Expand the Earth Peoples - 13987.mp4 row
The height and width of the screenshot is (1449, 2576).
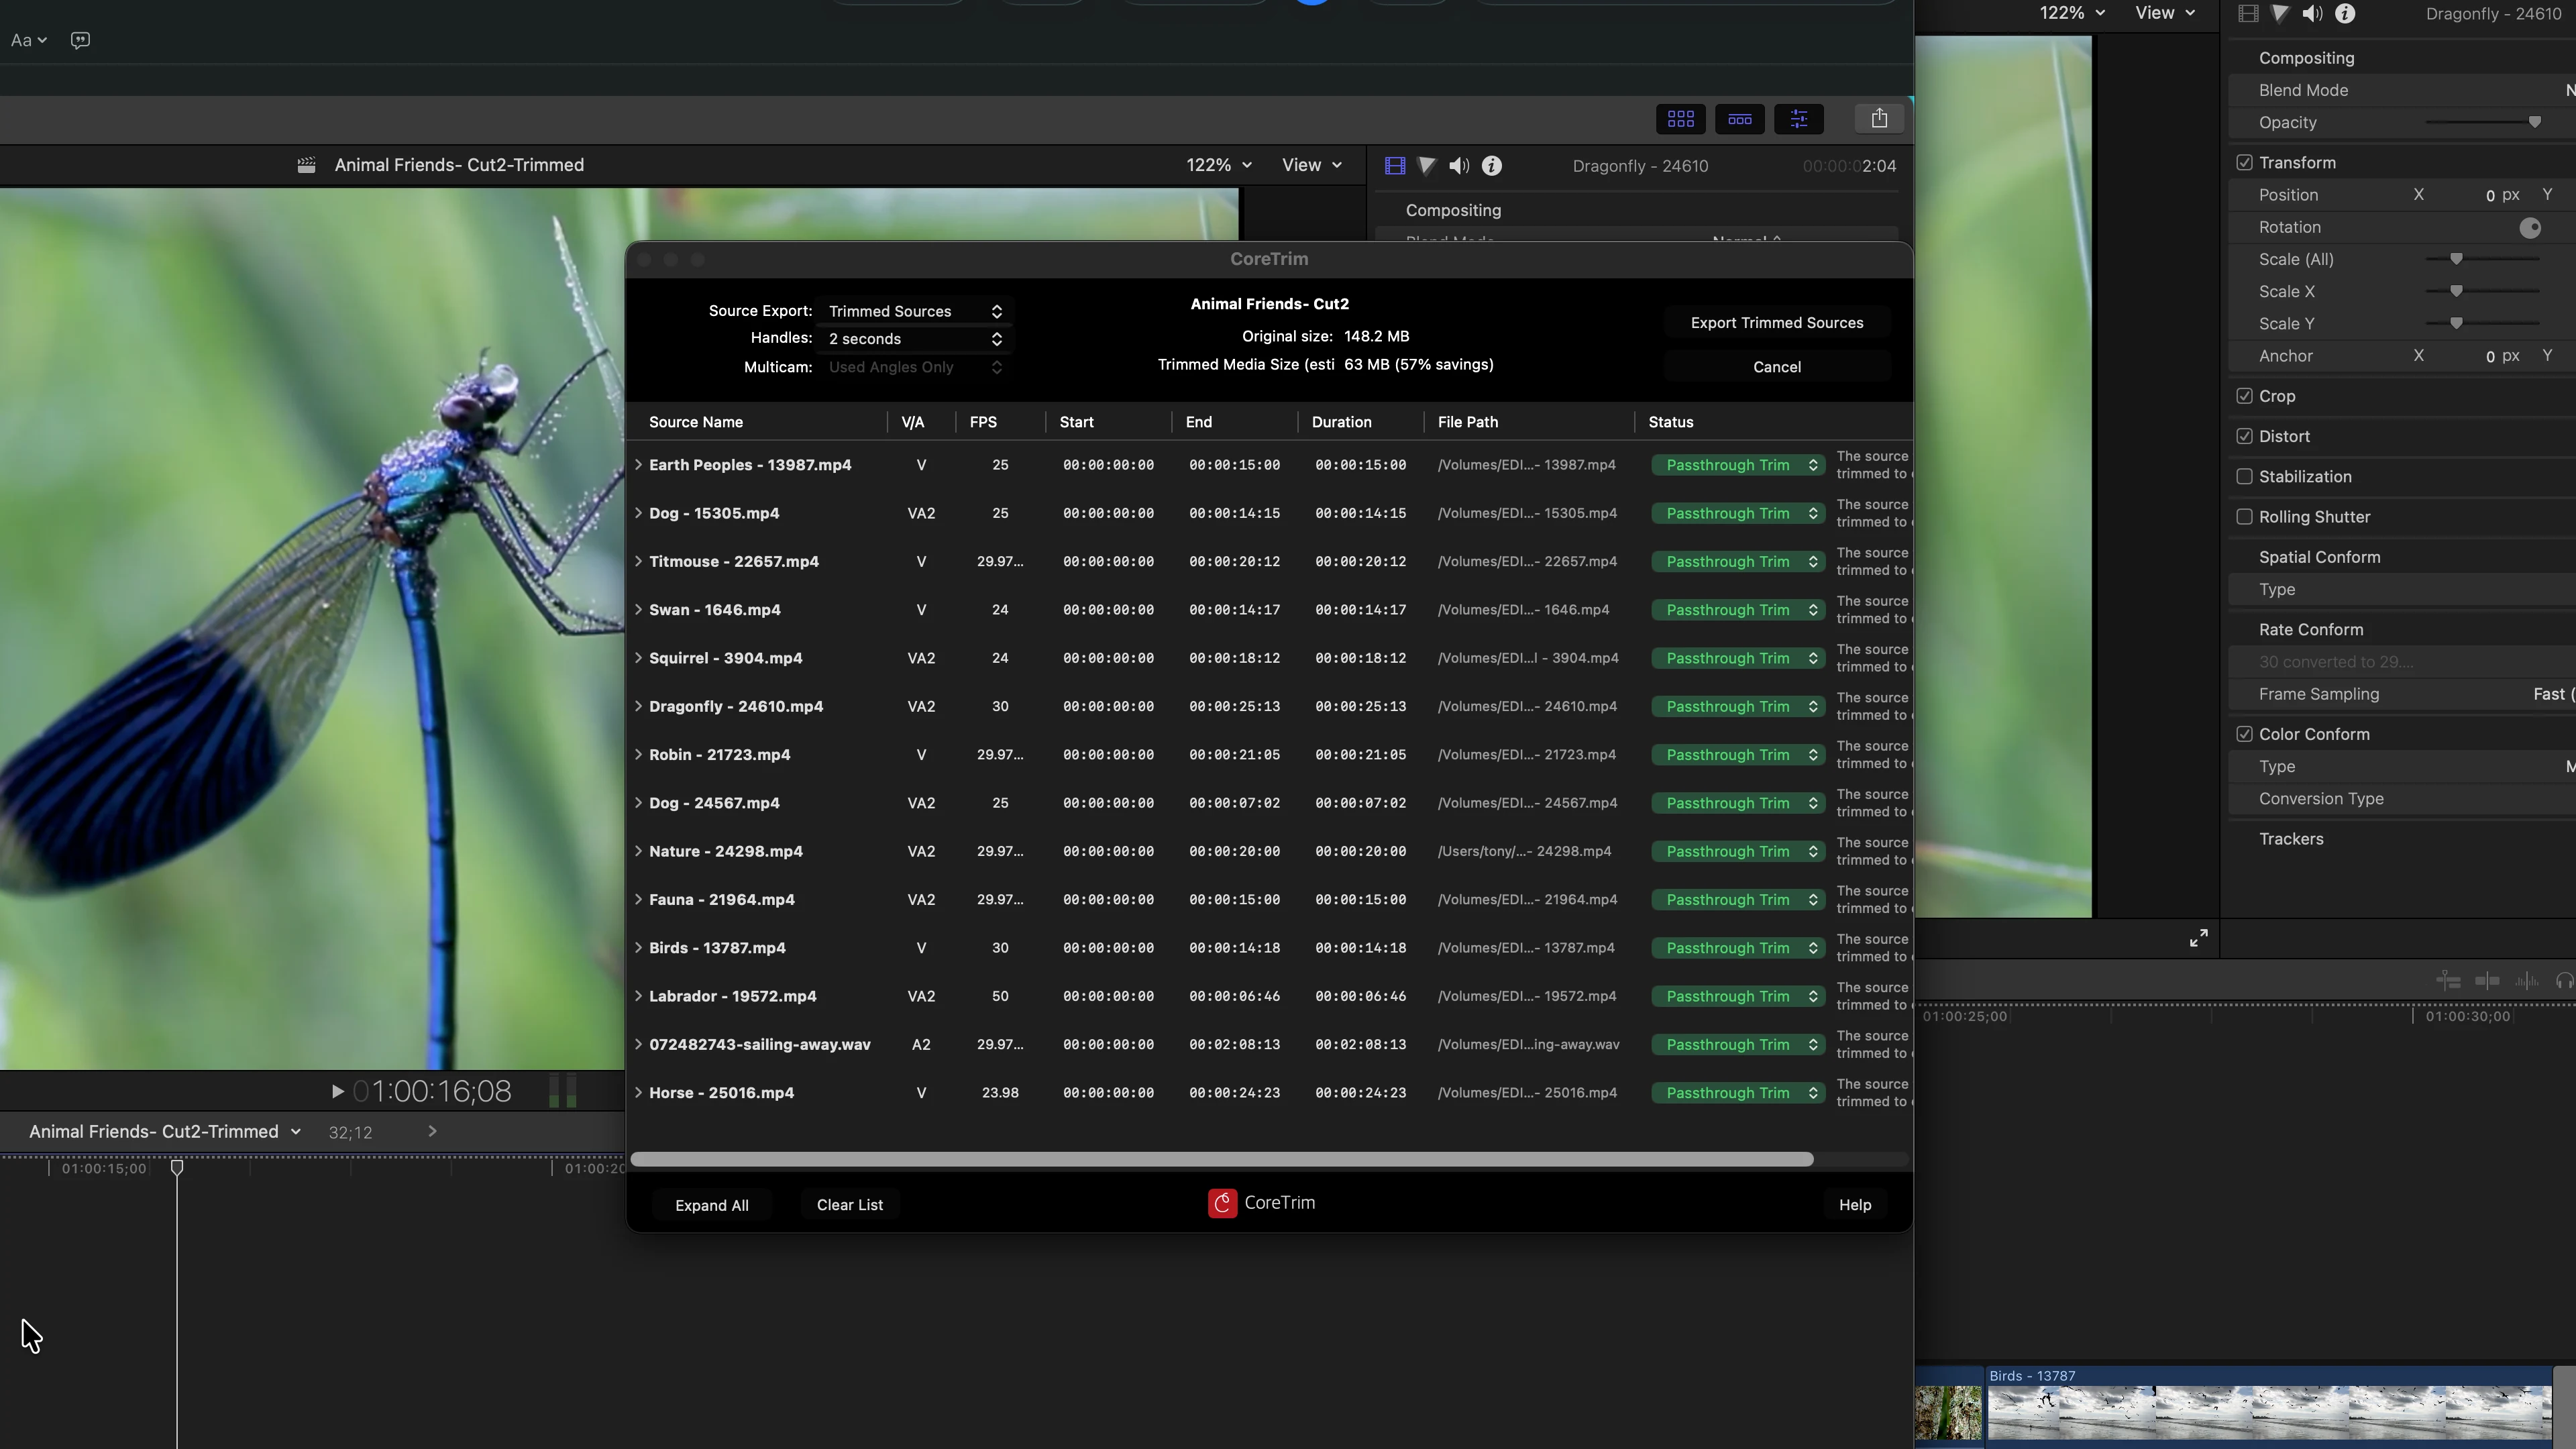pos(638,464)
